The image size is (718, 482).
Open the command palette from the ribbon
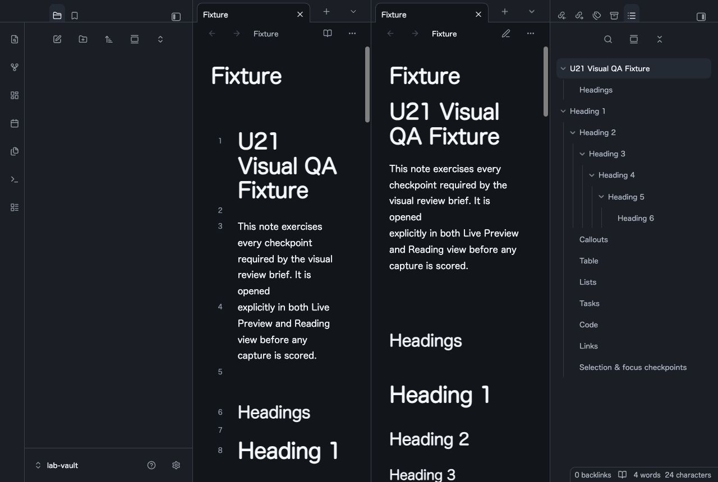[x=15, y=179]
